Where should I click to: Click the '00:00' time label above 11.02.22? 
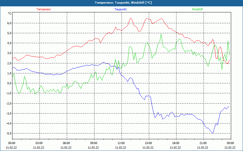(x=11, y=143)
